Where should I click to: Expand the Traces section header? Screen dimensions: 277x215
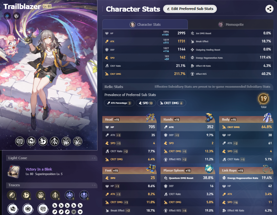pos(52,185)
